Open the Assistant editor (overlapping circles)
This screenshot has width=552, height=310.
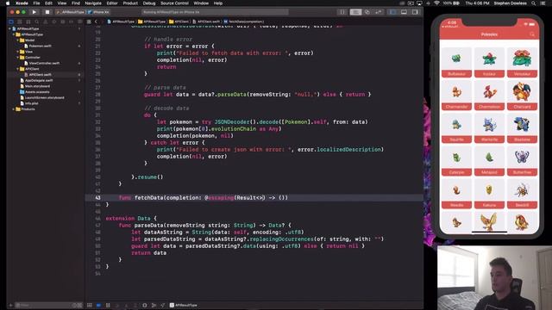[x=367, y=12]
